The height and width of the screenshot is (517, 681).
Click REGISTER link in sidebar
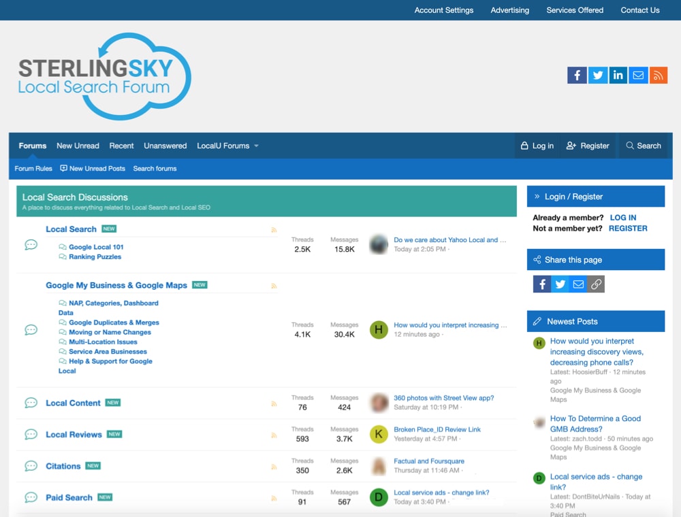coord(628,229)
